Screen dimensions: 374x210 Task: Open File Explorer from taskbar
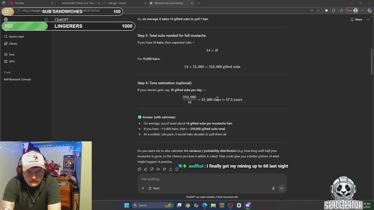coord(213,205)
